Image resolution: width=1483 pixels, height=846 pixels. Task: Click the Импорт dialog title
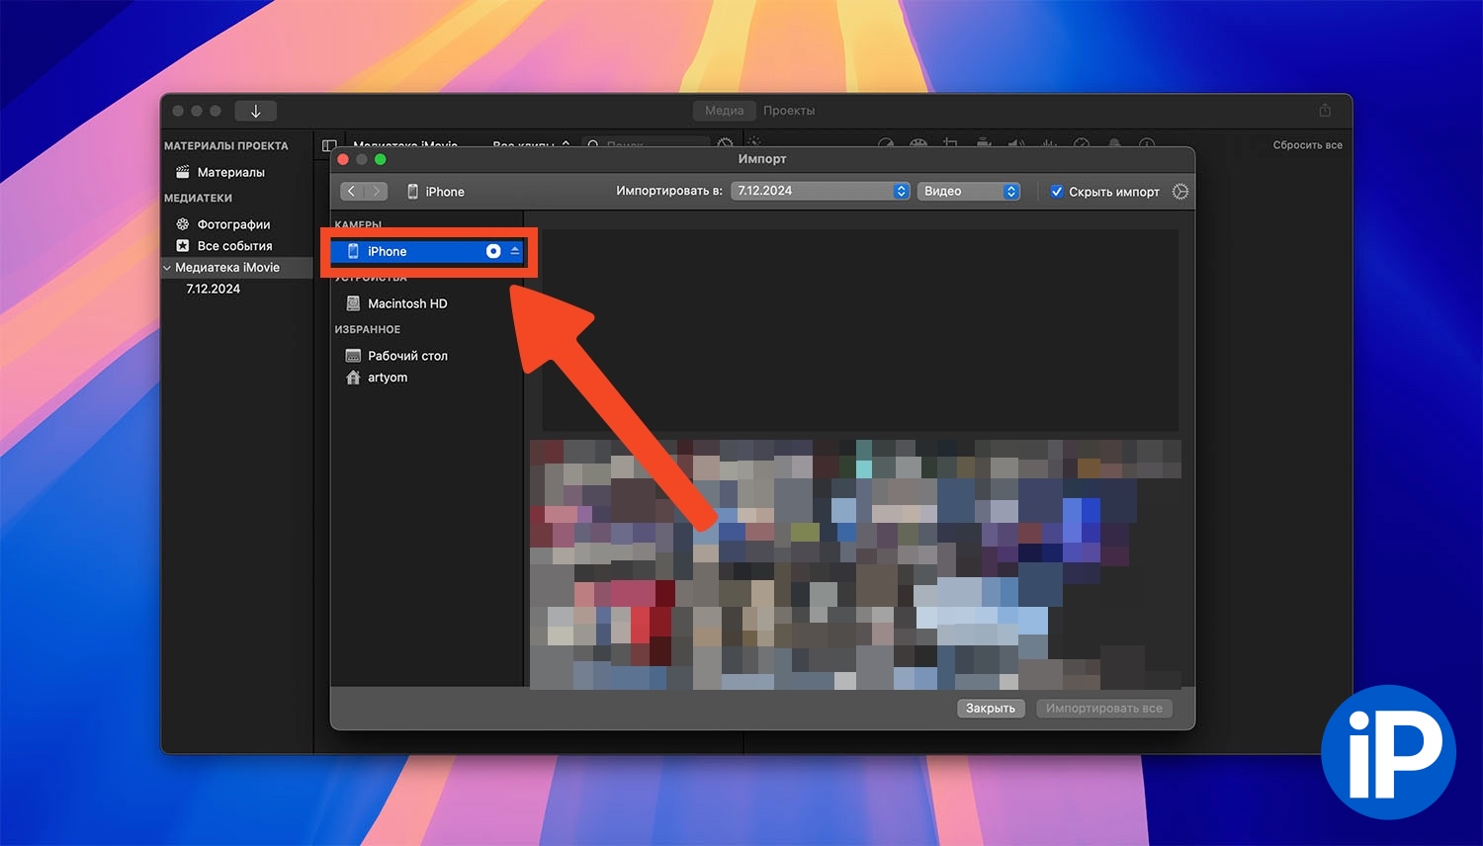click(762, 159)
